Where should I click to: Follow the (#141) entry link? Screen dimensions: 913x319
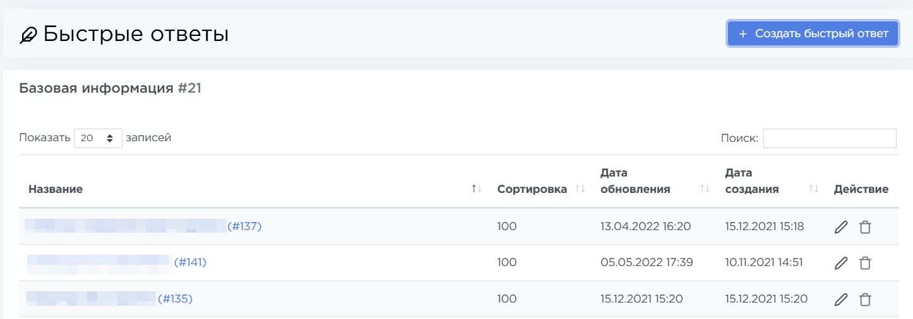point(190,262)
